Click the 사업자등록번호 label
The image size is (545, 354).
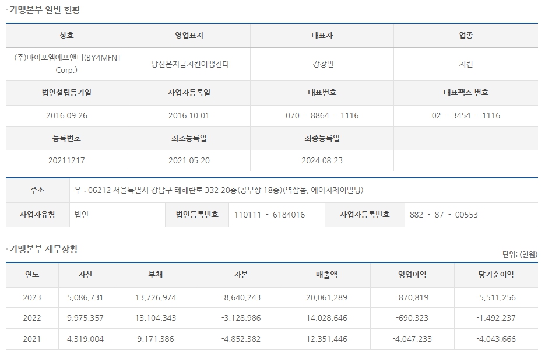pos(365,215)
